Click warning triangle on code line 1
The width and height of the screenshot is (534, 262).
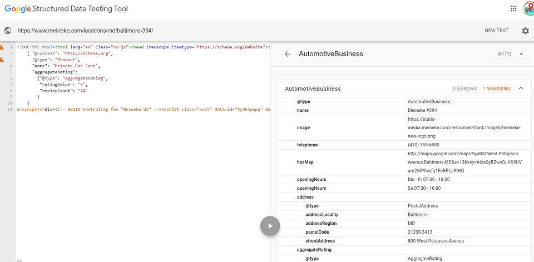(x=2, y=47)
